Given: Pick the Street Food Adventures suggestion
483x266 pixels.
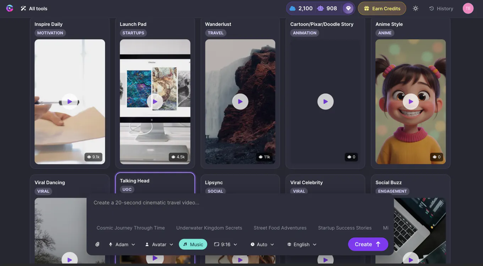Looking at the screenshot, I should [x=280, y=228].
